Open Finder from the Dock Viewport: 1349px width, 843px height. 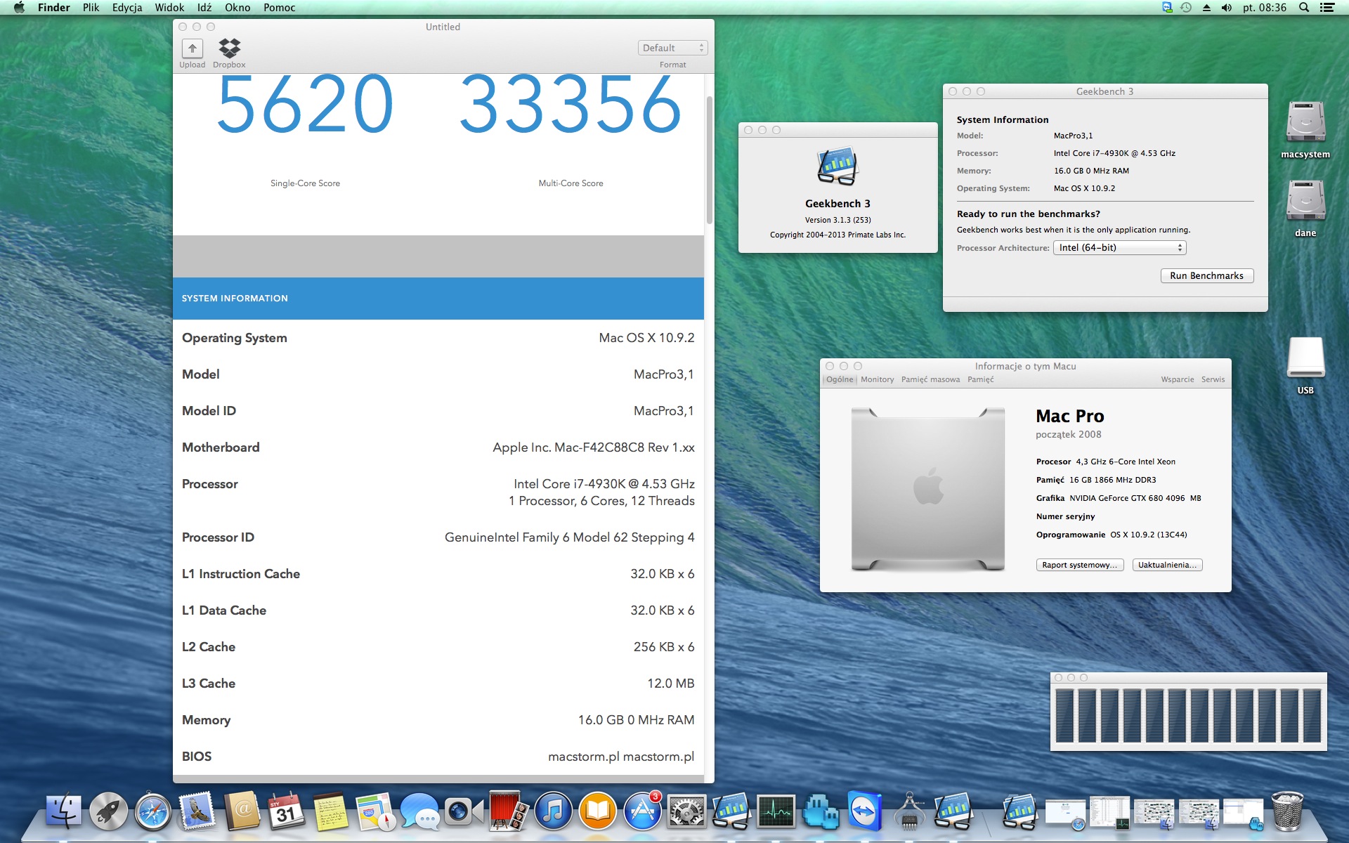pos(64,811)
